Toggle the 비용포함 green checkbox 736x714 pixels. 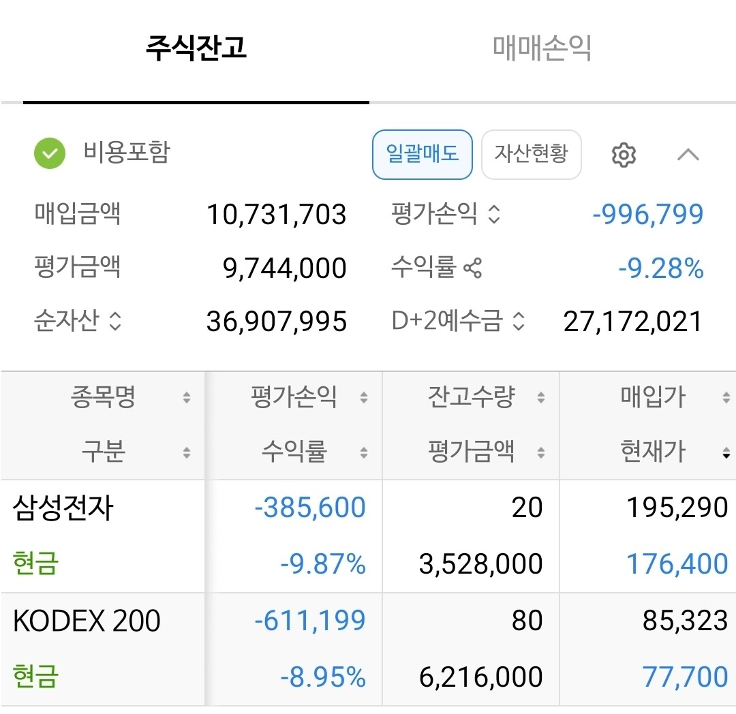point(50,153)
